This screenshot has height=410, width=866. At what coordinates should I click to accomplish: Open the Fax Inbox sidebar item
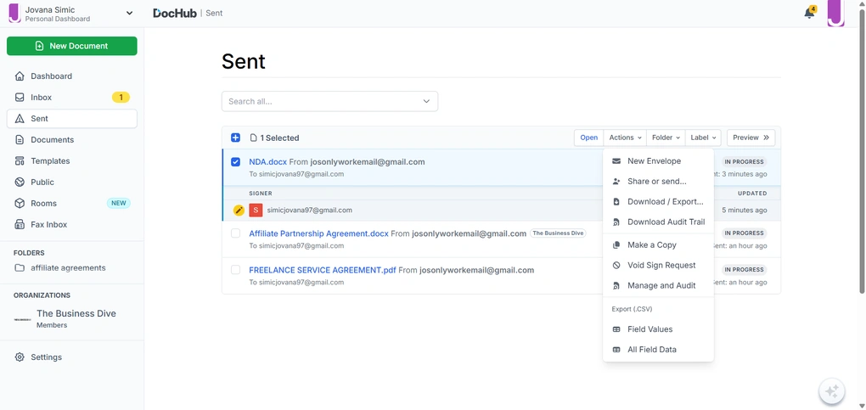[48, 225]
